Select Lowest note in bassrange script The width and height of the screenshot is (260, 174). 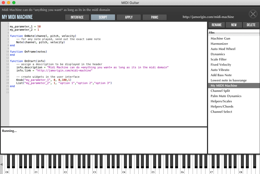234,80
